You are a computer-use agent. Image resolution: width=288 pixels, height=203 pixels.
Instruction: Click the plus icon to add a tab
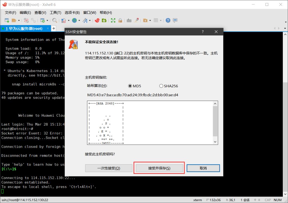[x=54, y=29]
